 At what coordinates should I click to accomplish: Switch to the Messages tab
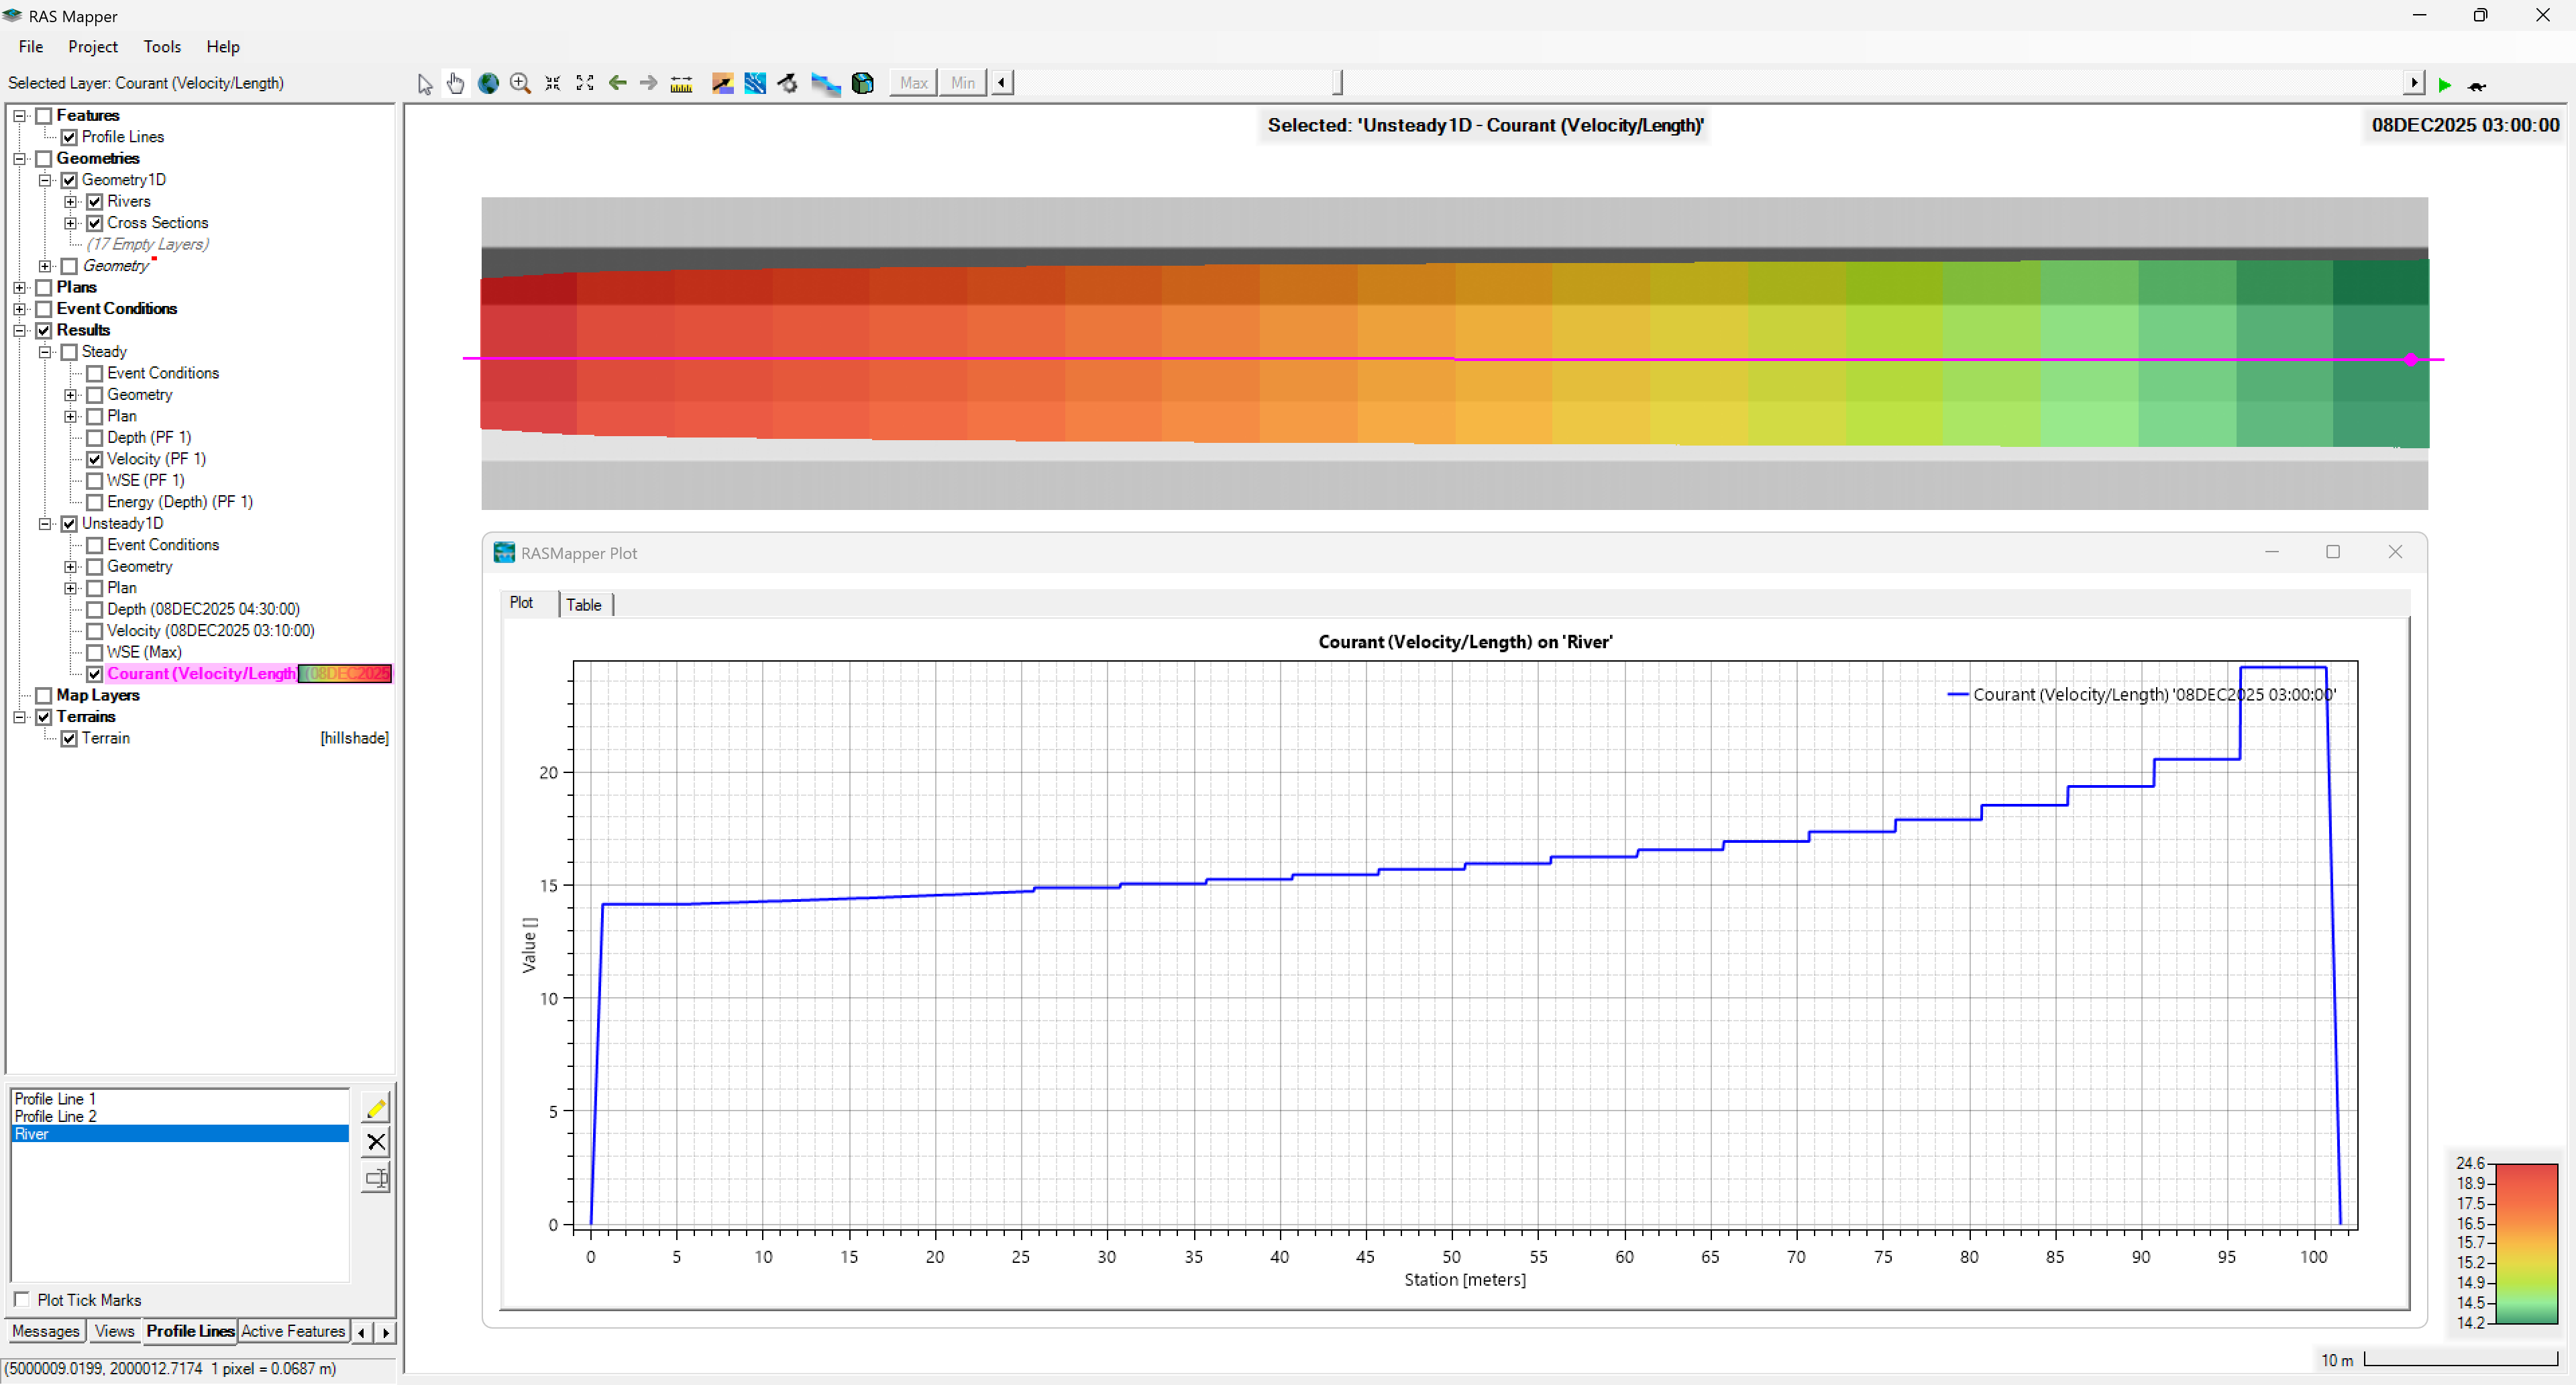(x=45, y=1331)
